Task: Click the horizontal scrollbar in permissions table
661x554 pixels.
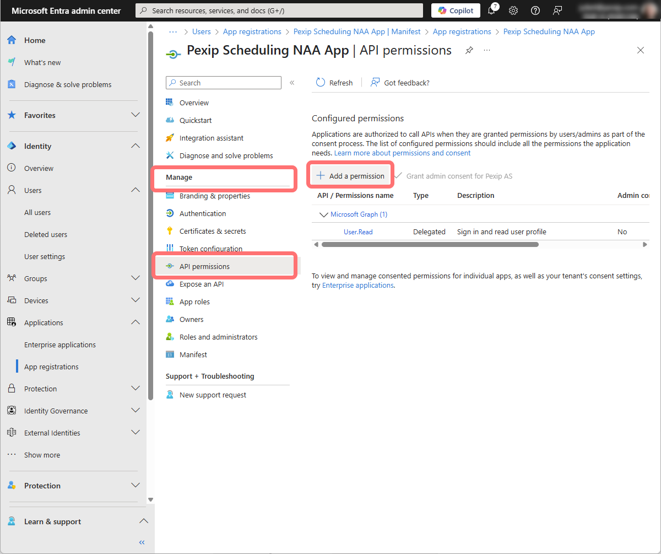Action: click(x=430, y=244)
